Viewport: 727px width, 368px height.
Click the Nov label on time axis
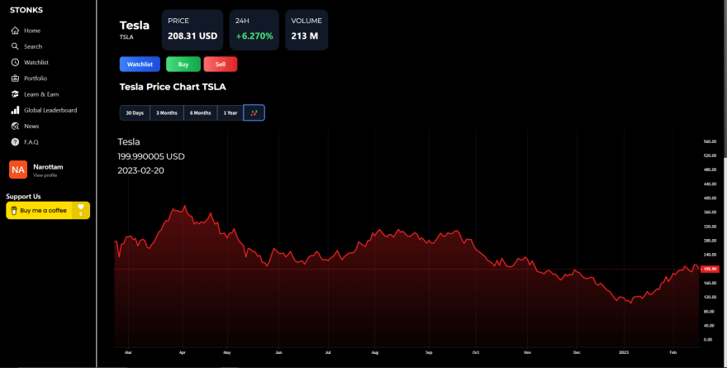coord(527,352)
